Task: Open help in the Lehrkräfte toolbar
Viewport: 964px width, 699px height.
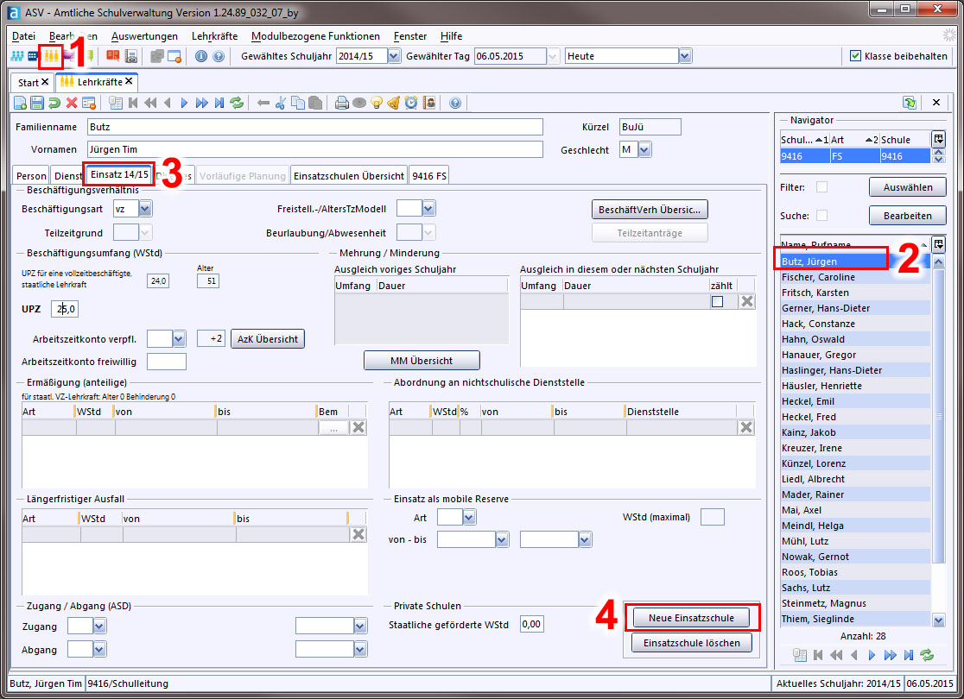Action: coord(455,104)
